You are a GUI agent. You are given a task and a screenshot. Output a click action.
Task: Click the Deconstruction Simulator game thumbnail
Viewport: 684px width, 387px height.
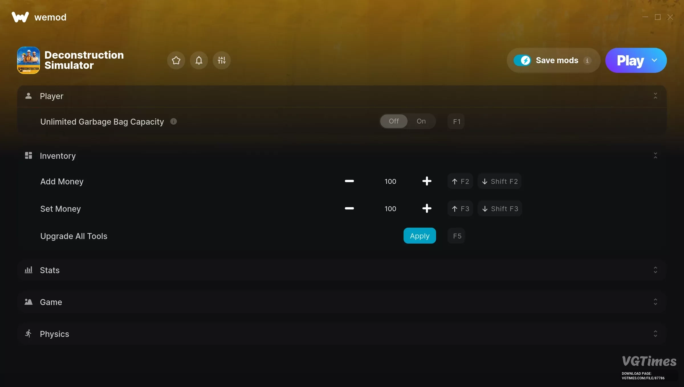28,60
